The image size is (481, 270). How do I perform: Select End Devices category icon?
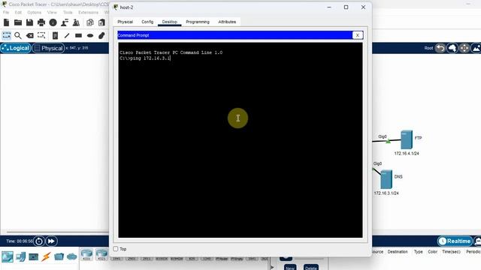pyautogui.click(x=20, y=256)
